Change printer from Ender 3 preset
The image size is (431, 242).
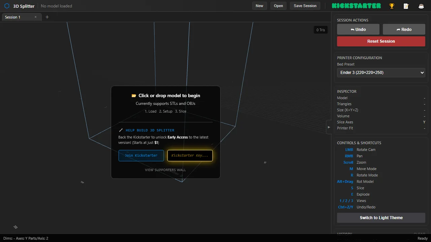point(381,73)
